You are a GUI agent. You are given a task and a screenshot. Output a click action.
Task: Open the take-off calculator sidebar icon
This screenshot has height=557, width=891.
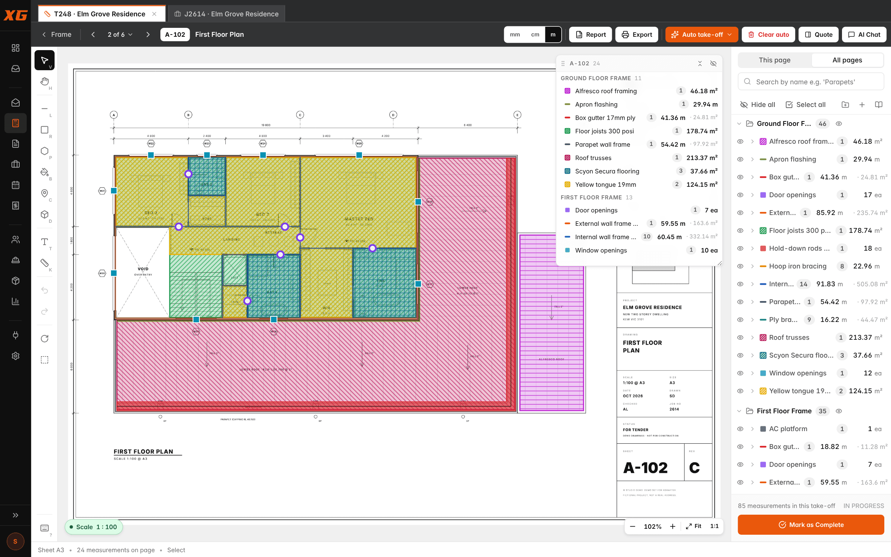tap(16, 123)
